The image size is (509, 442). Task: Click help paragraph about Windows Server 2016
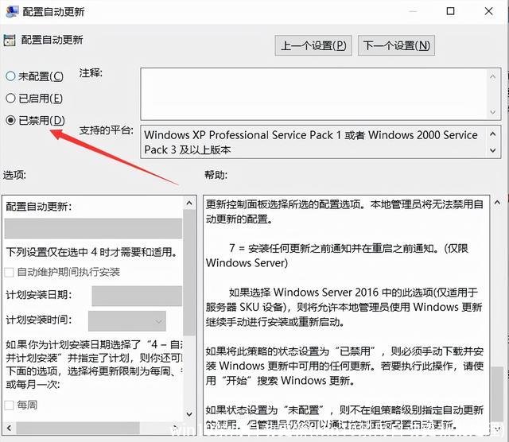tap(344, 308)
